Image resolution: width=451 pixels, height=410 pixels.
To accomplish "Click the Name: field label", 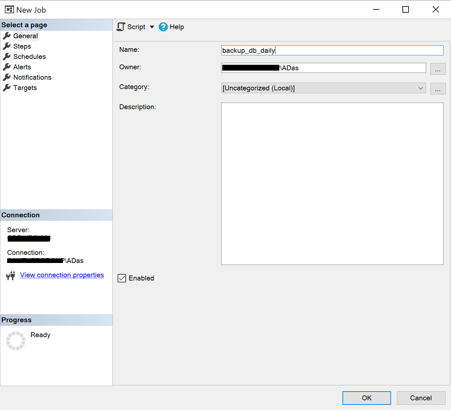I will (129, 50).
